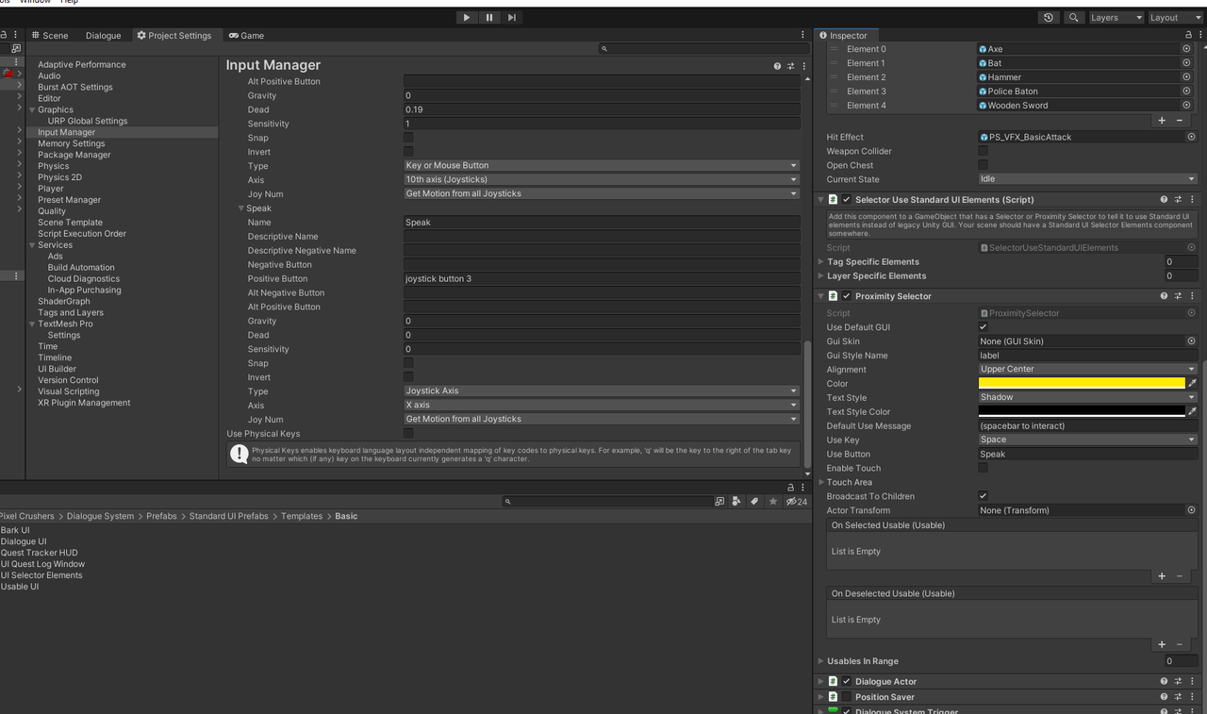Open the Text Style Shadow dropdown
The width and height of the screenshot is (1207, 714).
[x=1087, y=397]
